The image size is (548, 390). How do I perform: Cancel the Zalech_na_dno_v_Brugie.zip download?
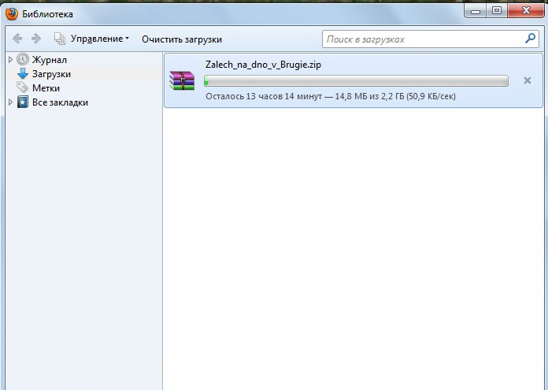coord(528,80)
